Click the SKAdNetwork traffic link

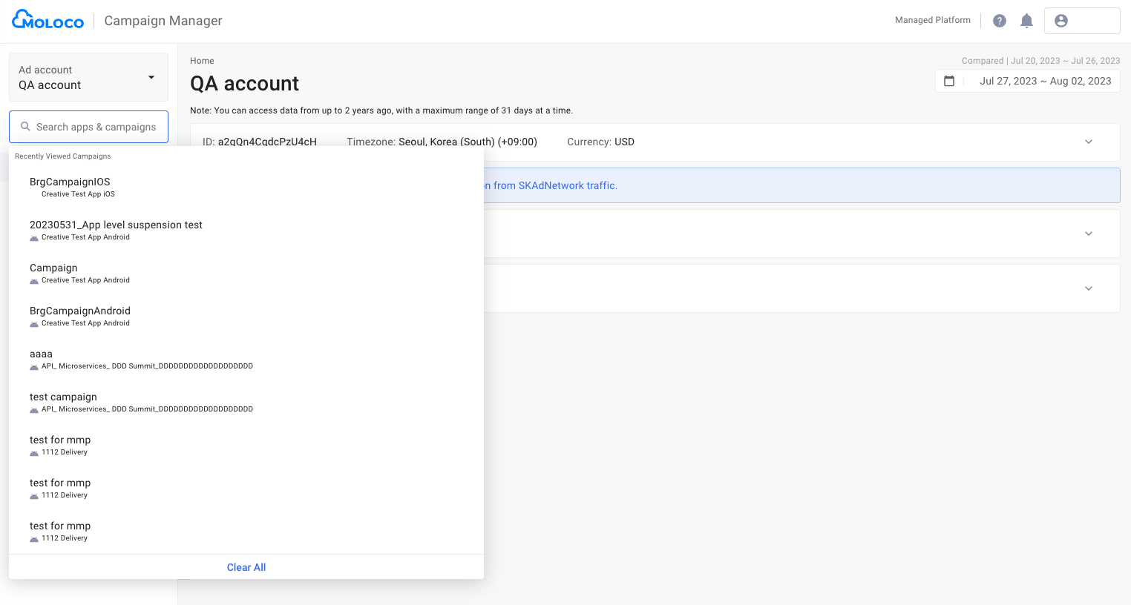[554, 185]
